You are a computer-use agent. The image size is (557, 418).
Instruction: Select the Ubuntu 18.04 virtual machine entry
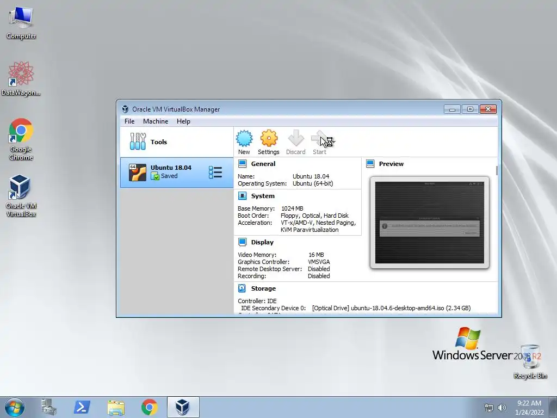pos(177,173)
